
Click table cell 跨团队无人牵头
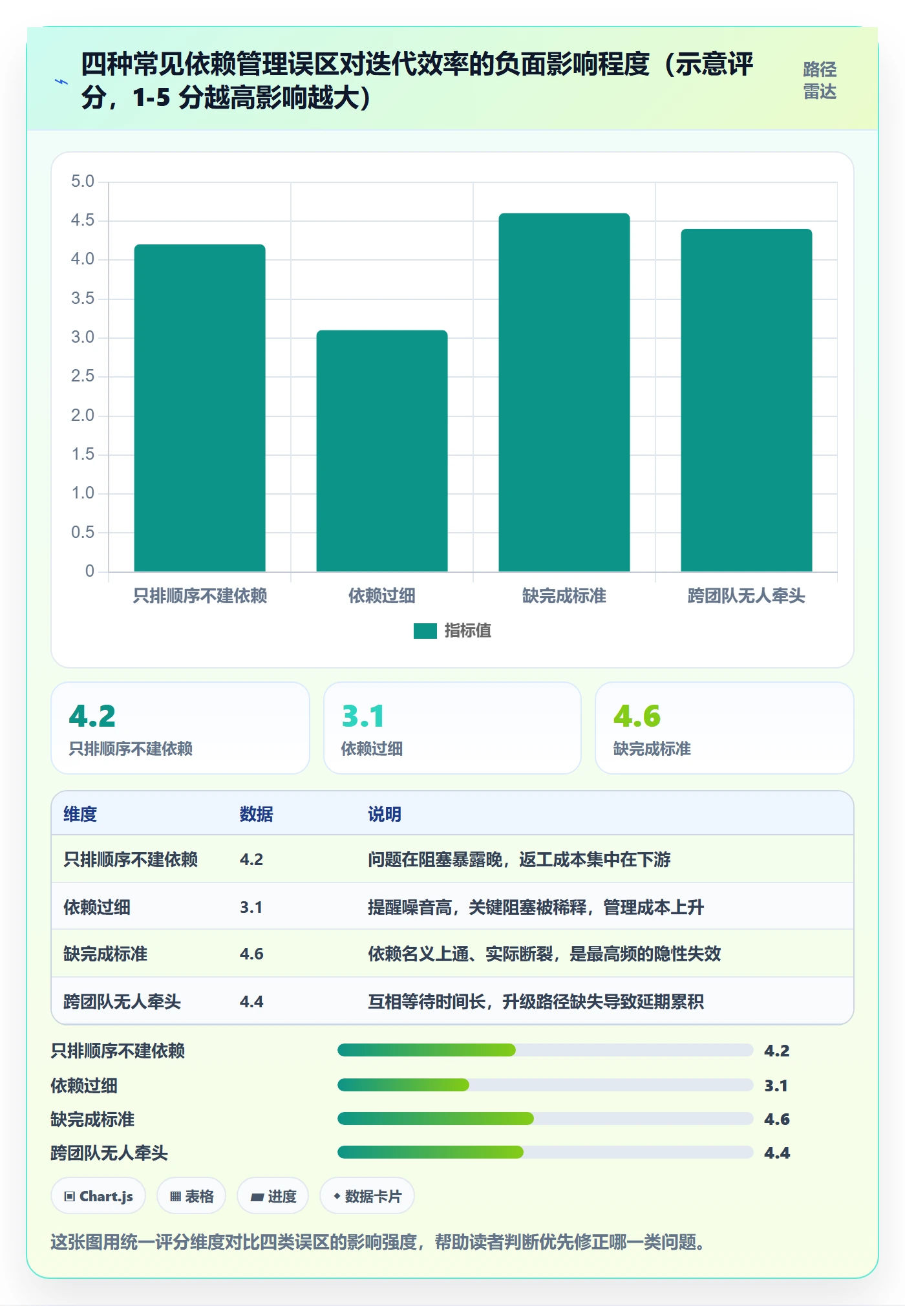point(122,1001)
